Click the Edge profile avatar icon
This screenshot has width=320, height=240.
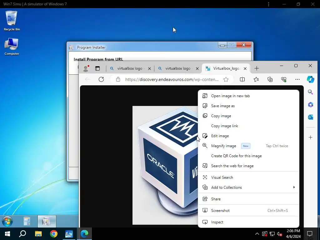tap(86, 68)
